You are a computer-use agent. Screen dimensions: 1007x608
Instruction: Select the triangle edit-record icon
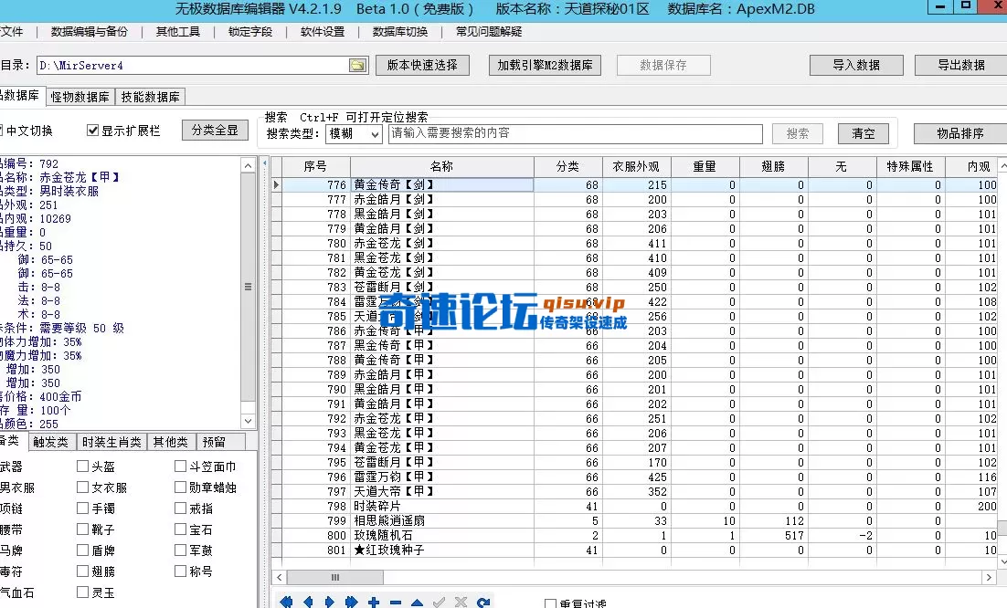click(x=416, y=601)
